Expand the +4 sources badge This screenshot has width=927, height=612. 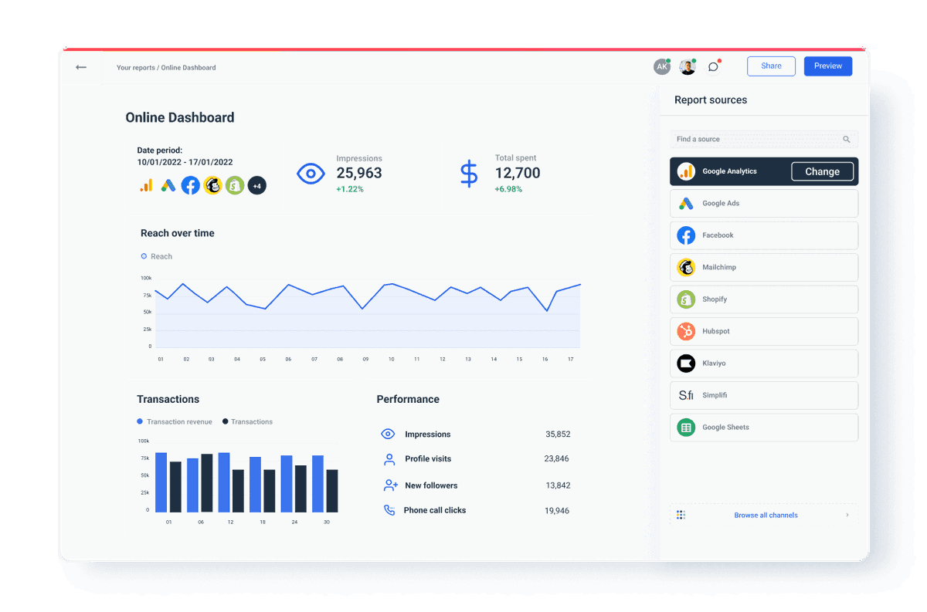[x=256, y=185]
